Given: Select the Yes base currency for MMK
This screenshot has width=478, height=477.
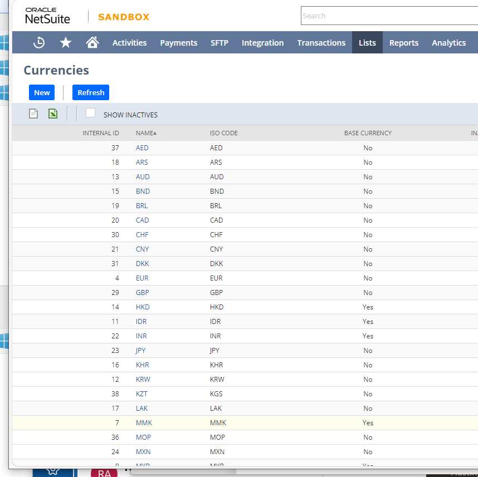Looking at the screenshot, I should point(368,423).
